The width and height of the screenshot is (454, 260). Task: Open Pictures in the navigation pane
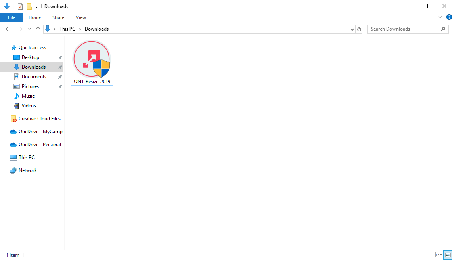[x=30, y=86]
